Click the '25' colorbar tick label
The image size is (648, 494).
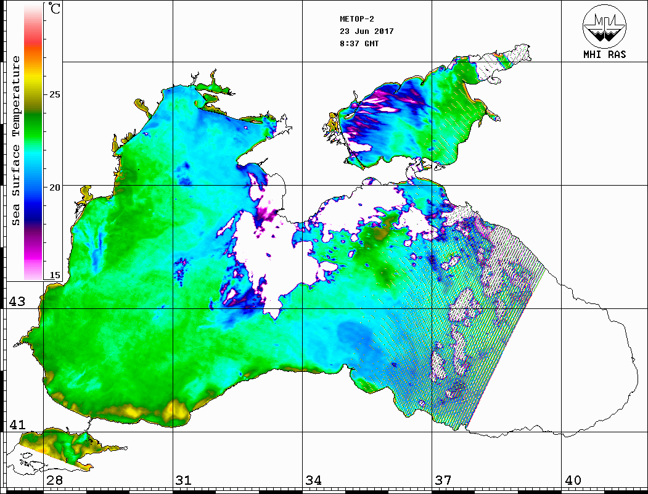pos(54,94)
